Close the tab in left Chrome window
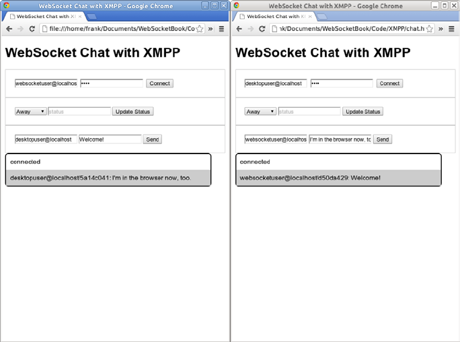Viewport: 460px width, 342px height. (80, 17)
